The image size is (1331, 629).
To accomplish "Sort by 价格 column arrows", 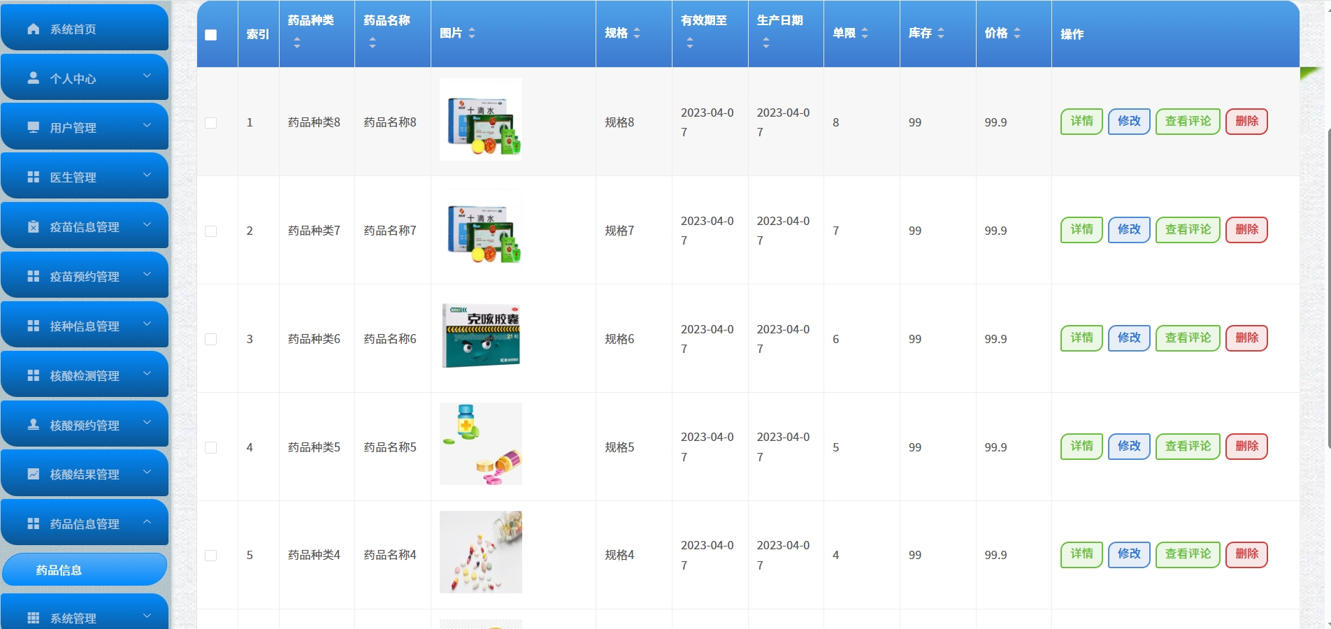I will tap(1017, 33).
